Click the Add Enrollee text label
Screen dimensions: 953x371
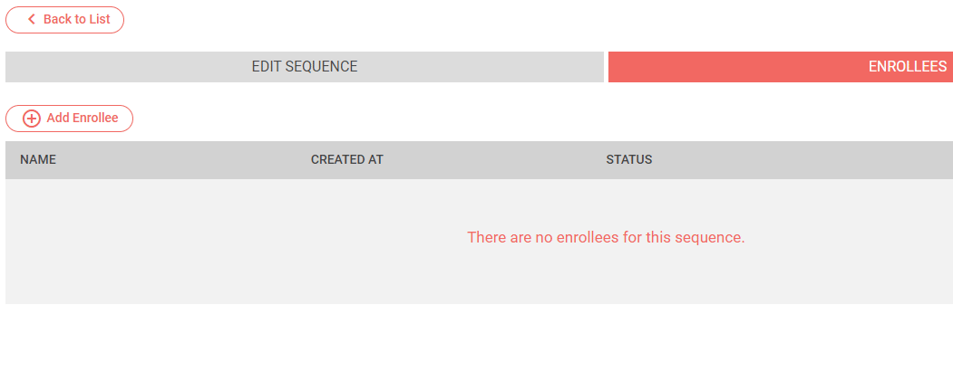[x=83, y=119]
